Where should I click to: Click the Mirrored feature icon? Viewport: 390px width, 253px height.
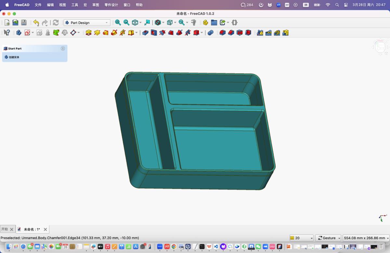[x=260, y=33]
